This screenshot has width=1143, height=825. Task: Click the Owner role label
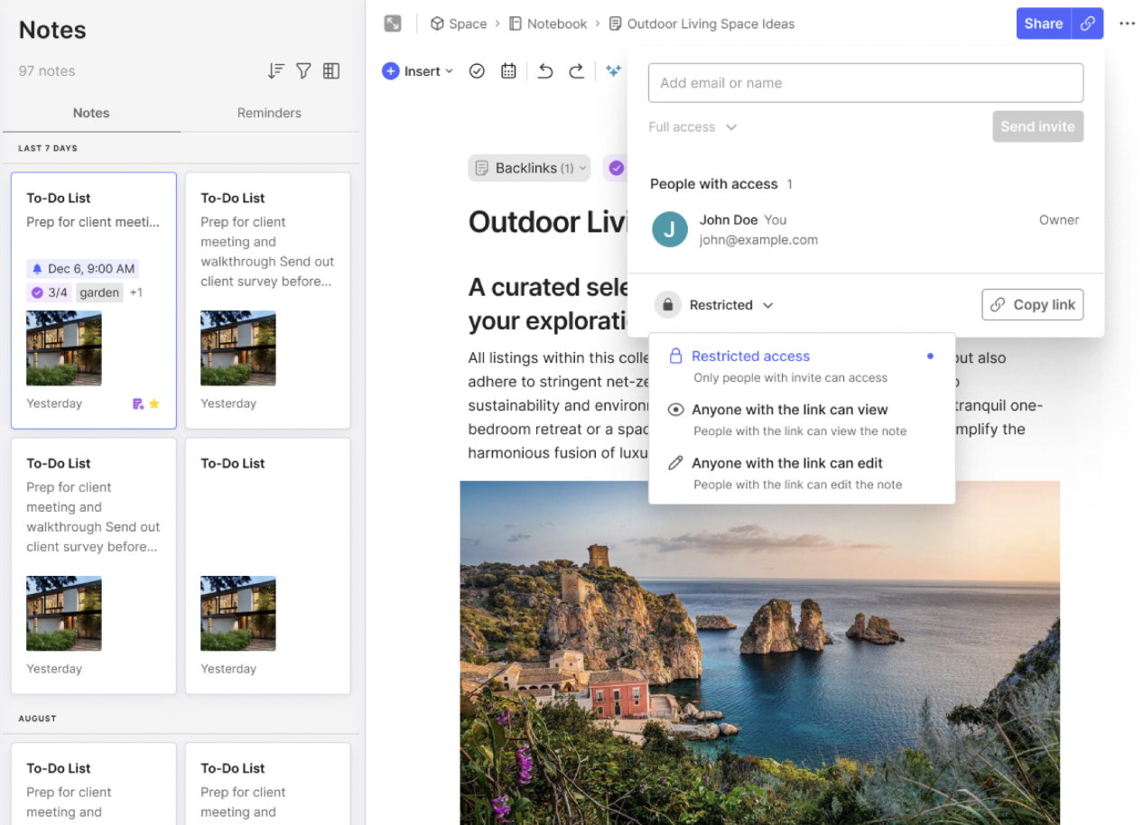[1059, 219]
